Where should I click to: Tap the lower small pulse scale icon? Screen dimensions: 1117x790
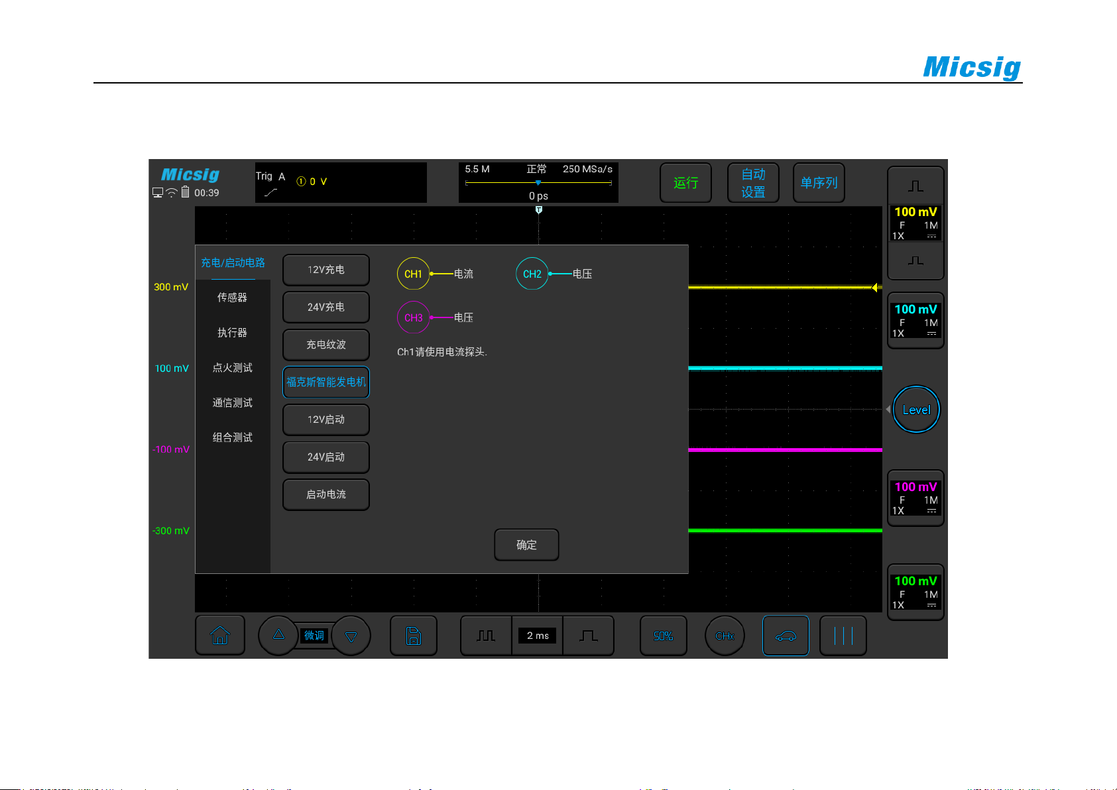(x=915, y=260)
